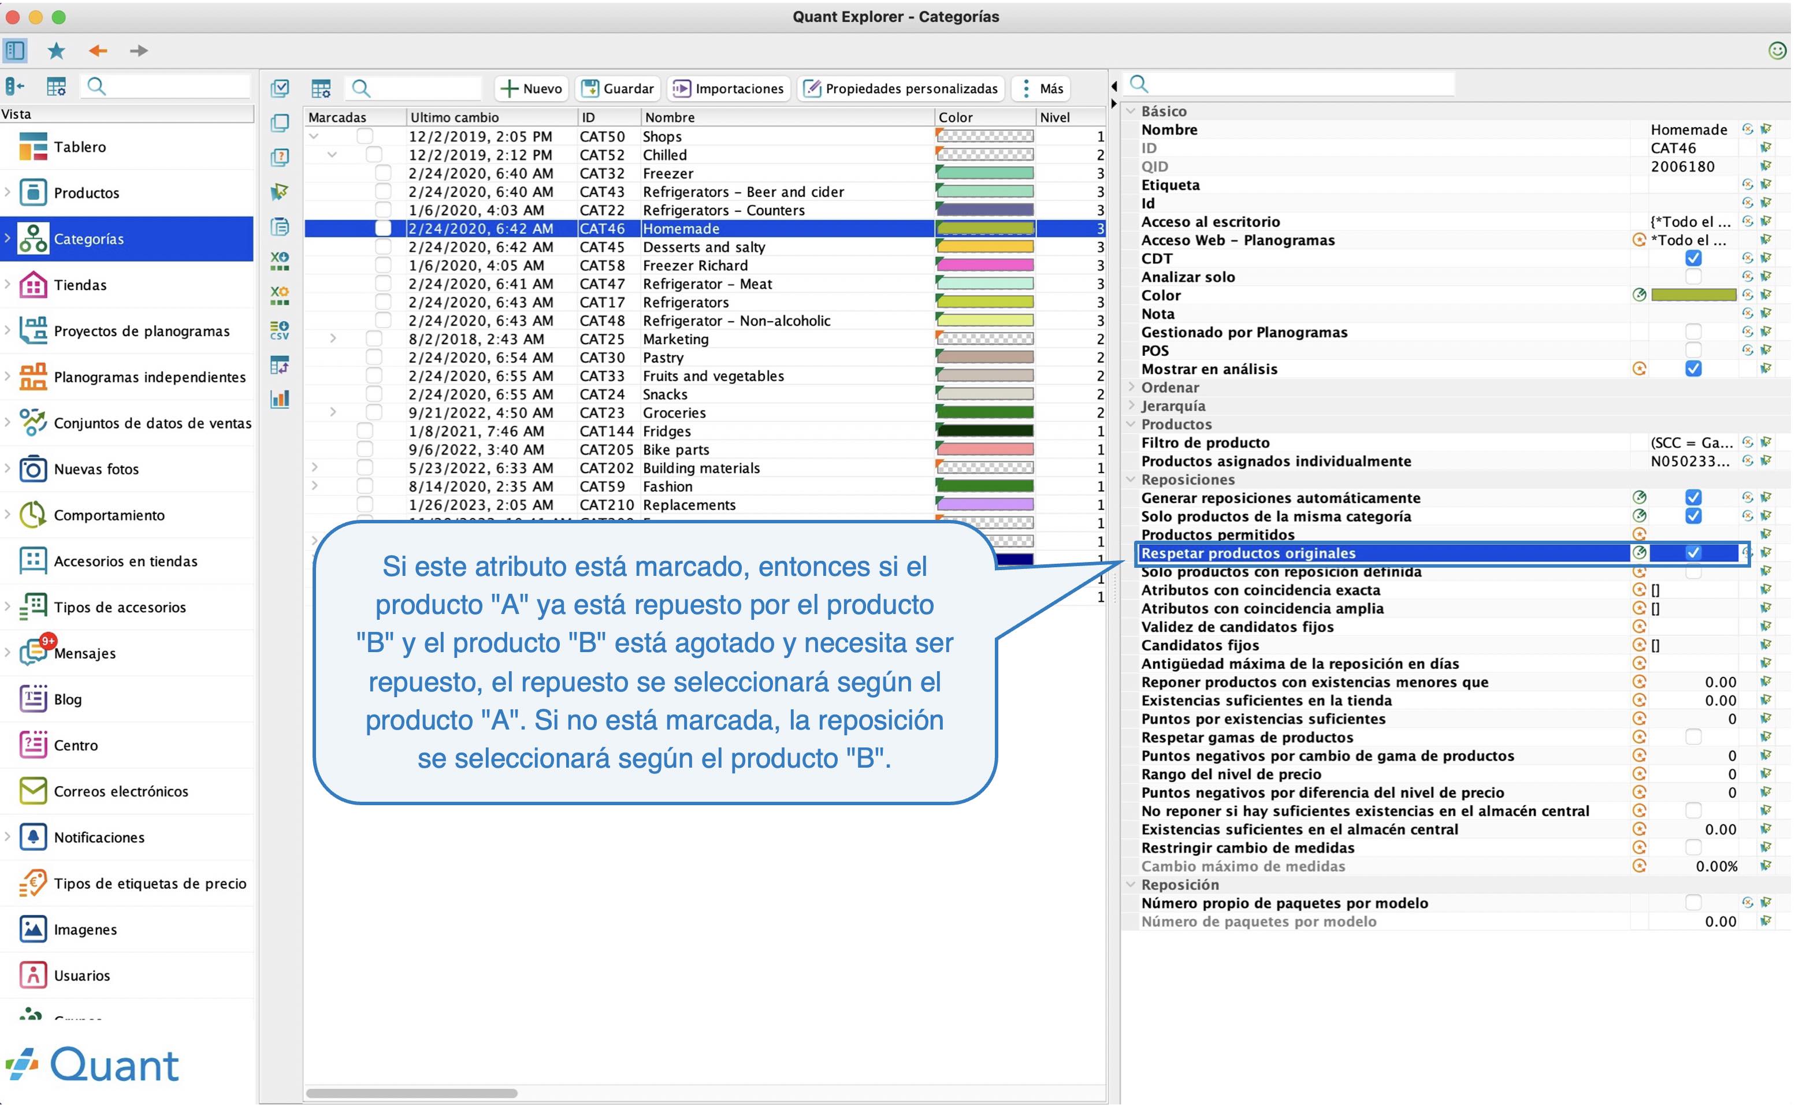The image size is (1795, 1105).
Task: Uncheck Respetar productos originales
Action: click(1693, 552)
